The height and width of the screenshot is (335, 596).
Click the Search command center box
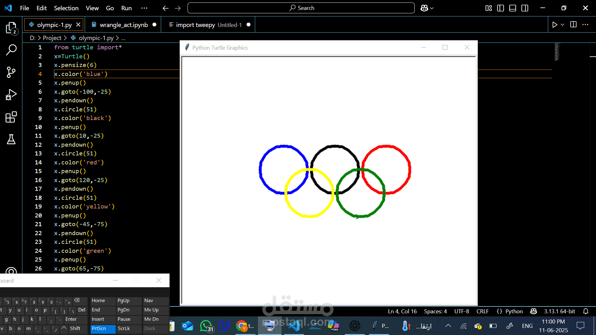(x=301, y=8)
